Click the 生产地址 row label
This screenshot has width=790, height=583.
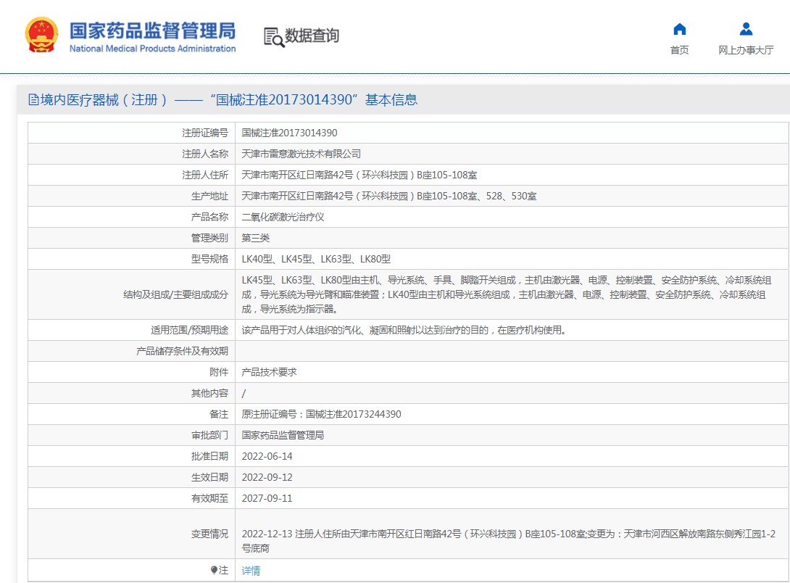coord(209,196)
